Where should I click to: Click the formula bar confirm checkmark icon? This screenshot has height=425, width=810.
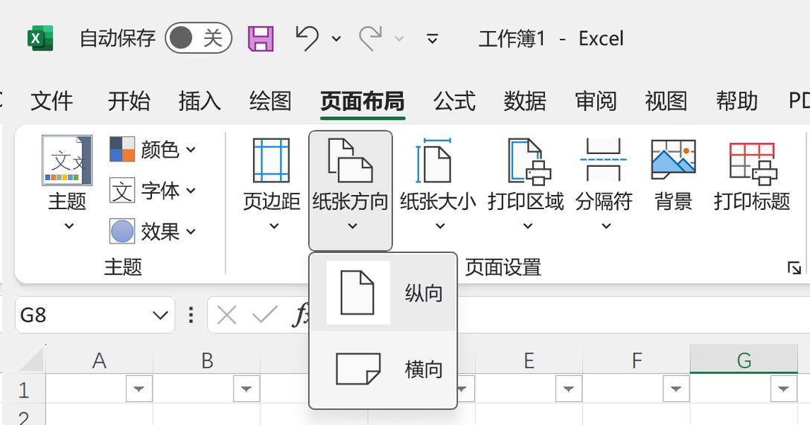tap(264, 315)
